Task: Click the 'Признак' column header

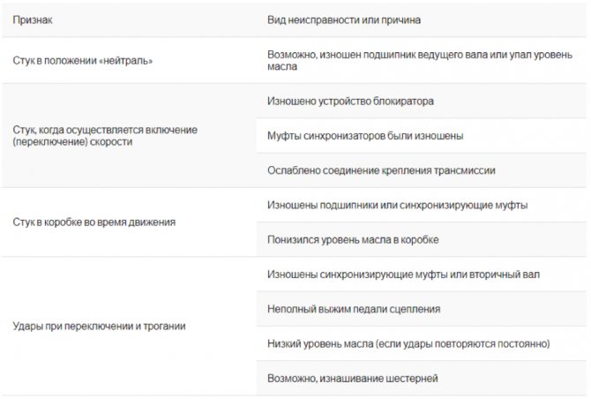Action: pyautogui.click(x=31, y=19)
